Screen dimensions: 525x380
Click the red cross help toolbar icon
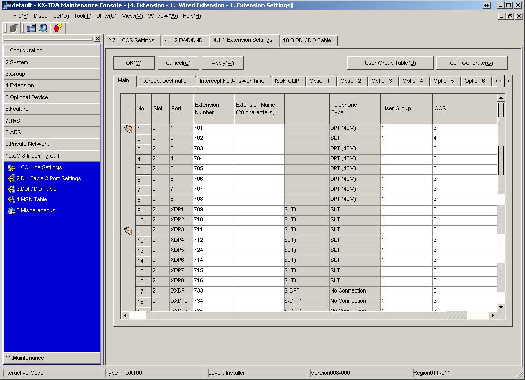[58, 28]
